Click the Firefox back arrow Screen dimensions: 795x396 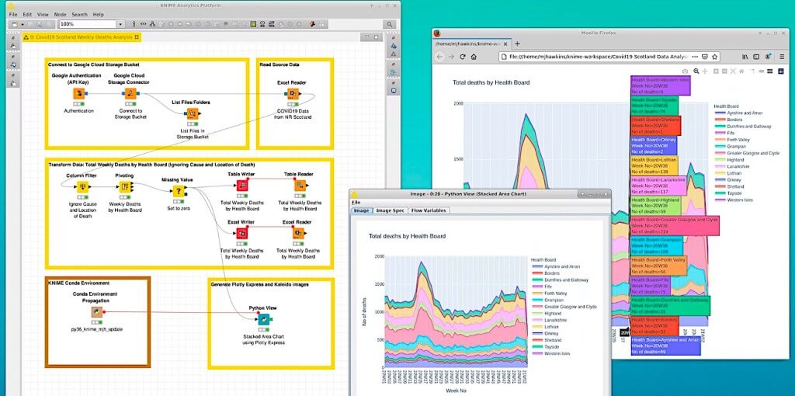coord(439,57)
